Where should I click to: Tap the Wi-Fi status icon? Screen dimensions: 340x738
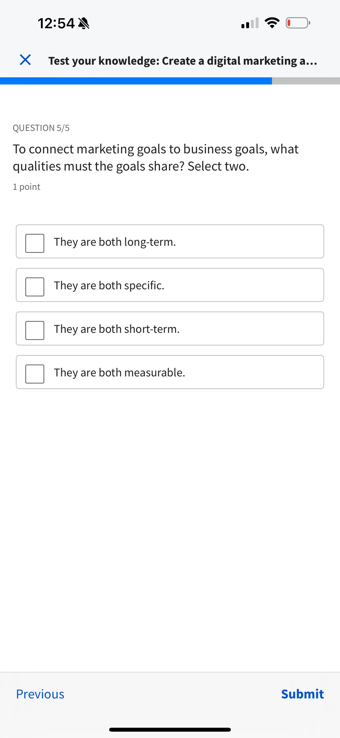pyautogui.click(x=272, y=23)
